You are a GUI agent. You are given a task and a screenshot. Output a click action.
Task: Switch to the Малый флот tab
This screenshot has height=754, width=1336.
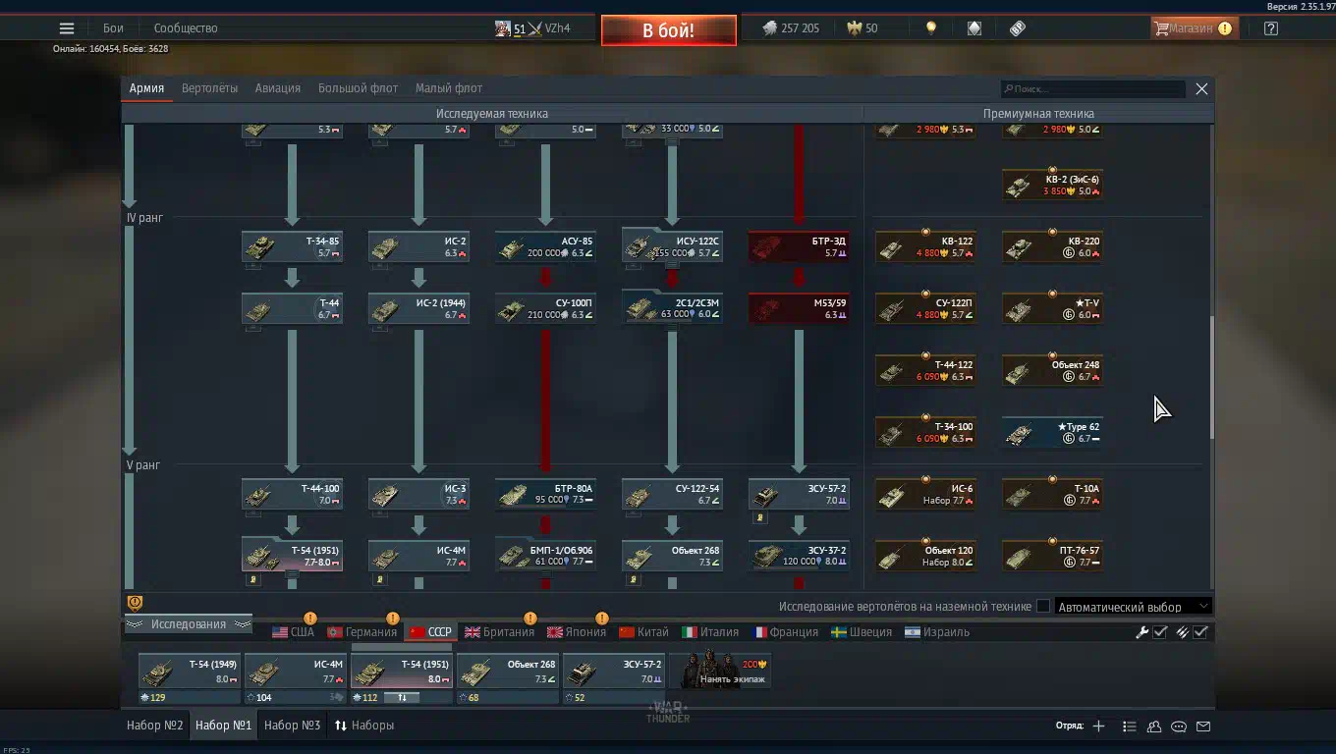coord(449,88)
